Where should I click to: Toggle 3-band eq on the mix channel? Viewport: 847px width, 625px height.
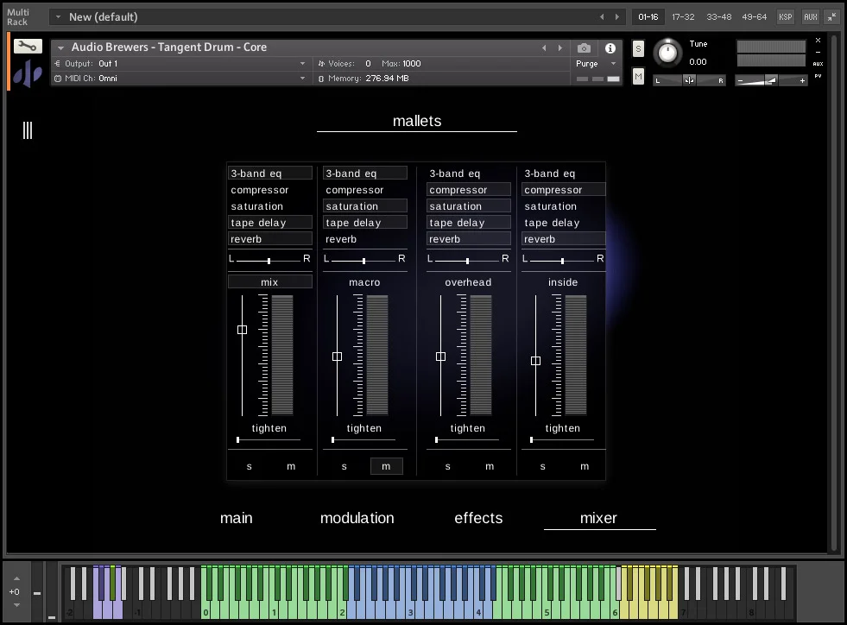coord(269,174)
